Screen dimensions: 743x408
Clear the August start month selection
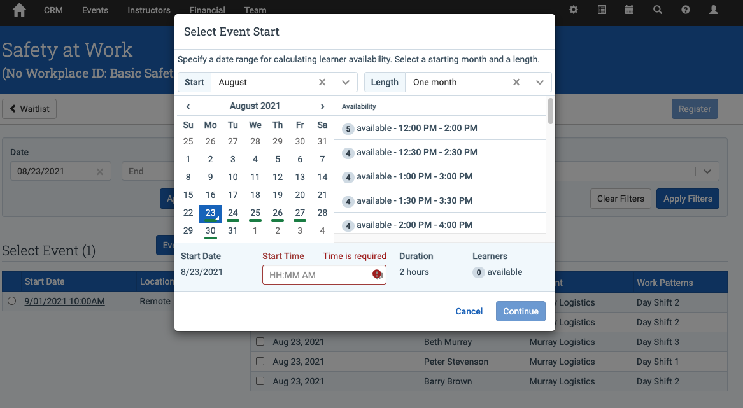322,82
